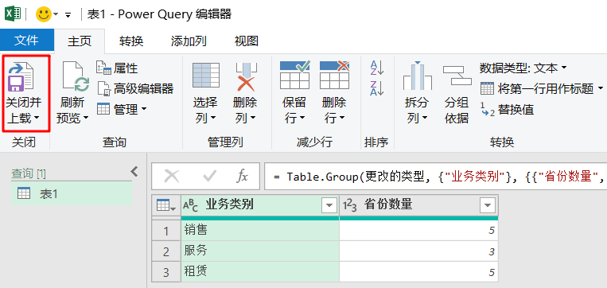
Task: Click the Excel application icon
Action: click(x=13, y=14)
